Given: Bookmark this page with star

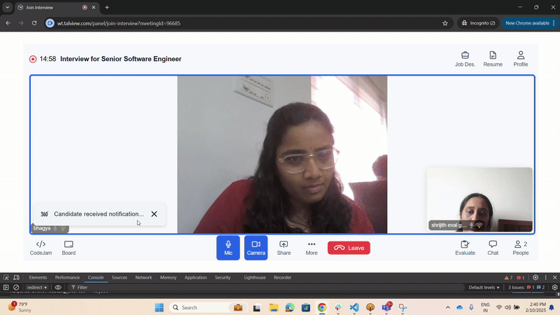Looking at the screenshot, I should (x=445, y=23).
